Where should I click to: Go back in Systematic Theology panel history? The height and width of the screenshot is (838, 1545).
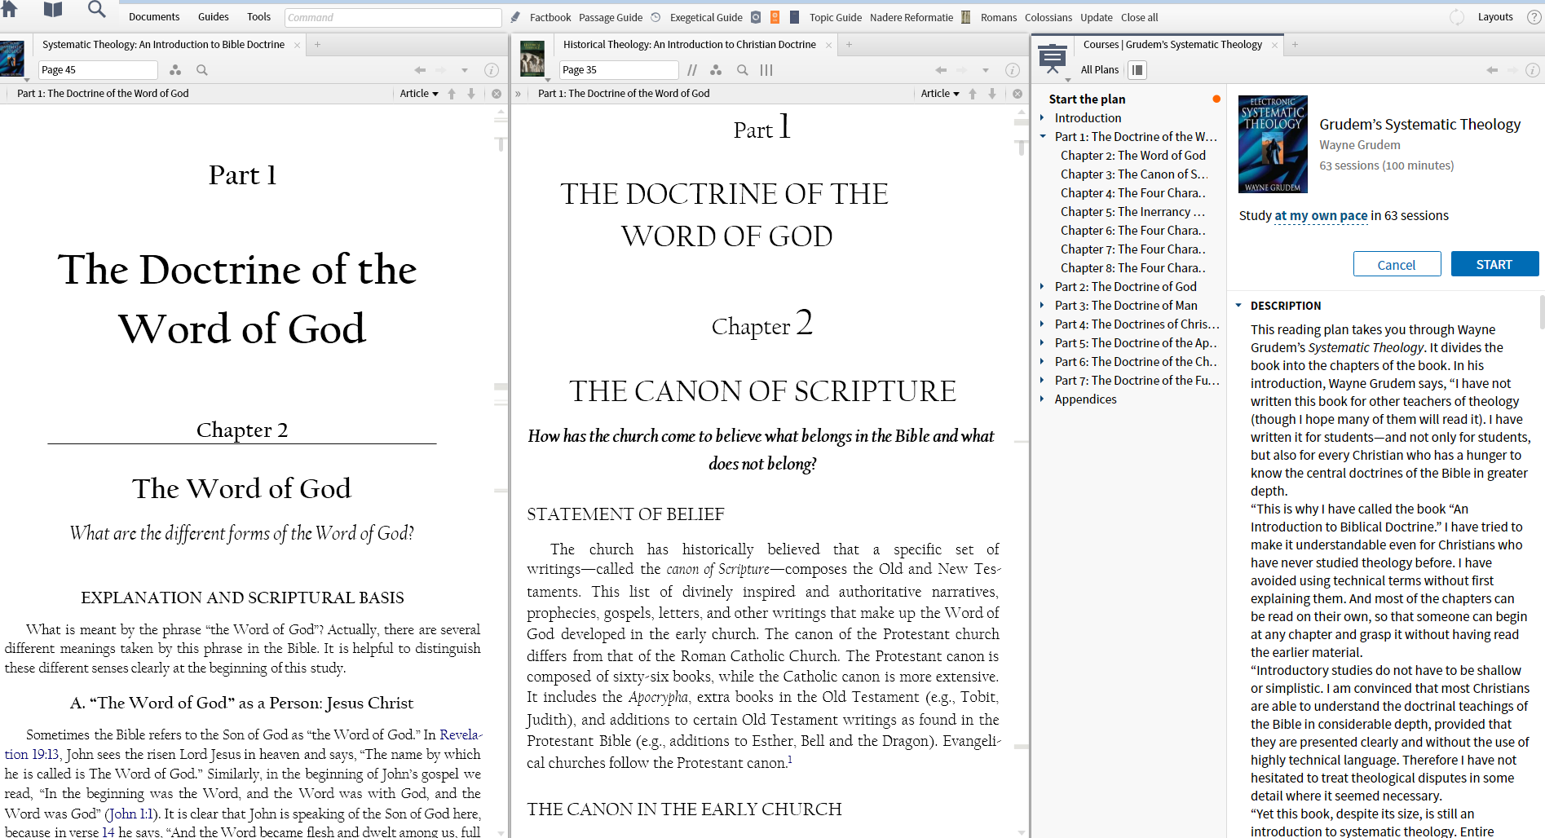(x=420, y=70)
